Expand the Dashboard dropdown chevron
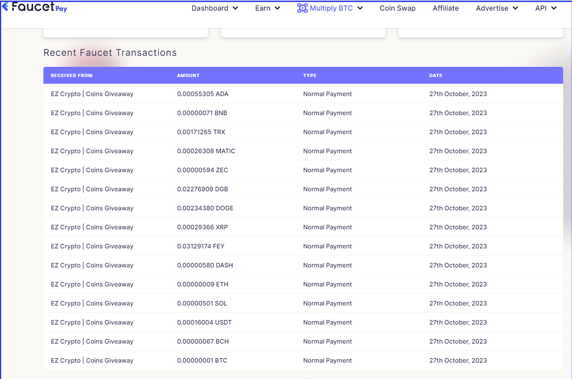Viewport: 572px width, 379px height. coord(235,8)
